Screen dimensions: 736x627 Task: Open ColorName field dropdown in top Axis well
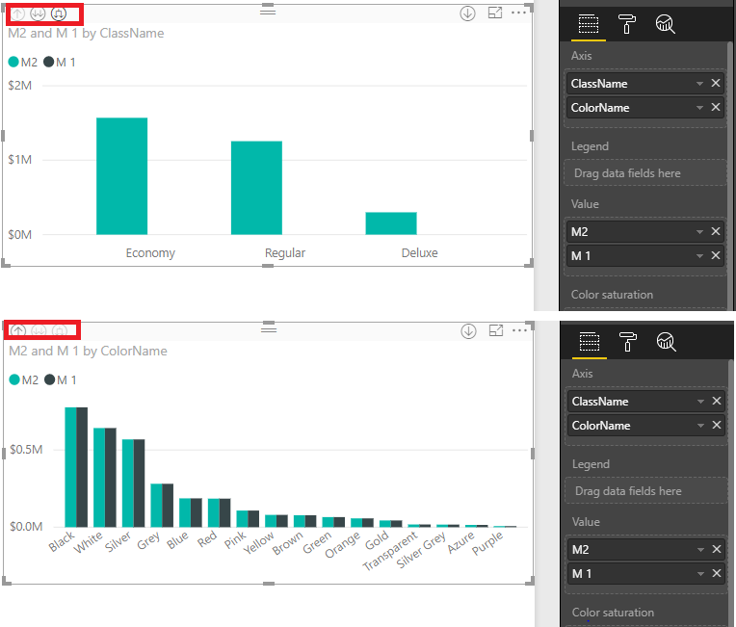699,108
